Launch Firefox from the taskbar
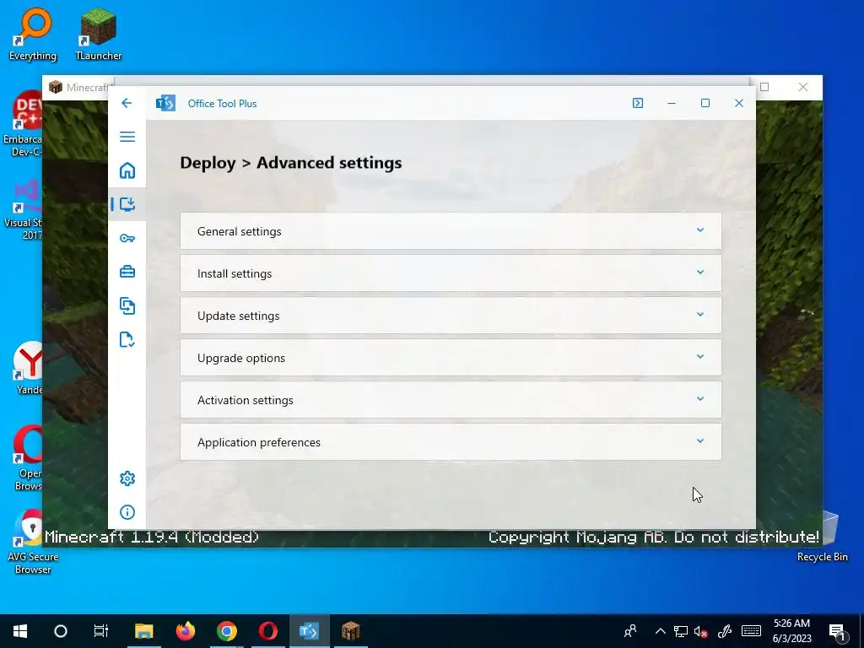 pyautogui.click(x=185, y=631)
